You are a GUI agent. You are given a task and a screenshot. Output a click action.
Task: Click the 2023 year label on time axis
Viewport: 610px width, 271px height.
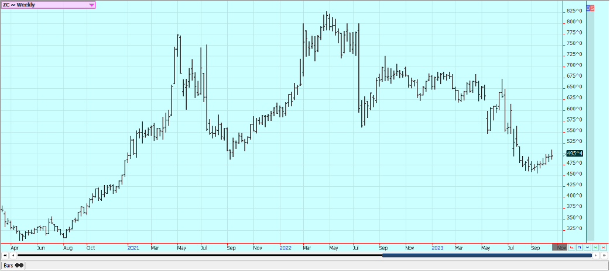coord(437,247)
